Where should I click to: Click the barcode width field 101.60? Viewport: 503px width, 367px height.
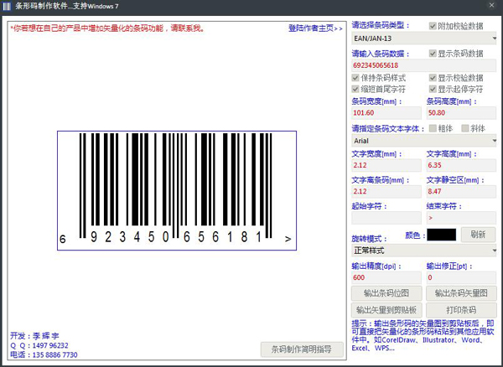(x=386, y=113)
